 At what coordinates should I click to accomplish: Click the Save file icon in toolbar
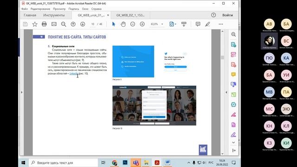25,24
